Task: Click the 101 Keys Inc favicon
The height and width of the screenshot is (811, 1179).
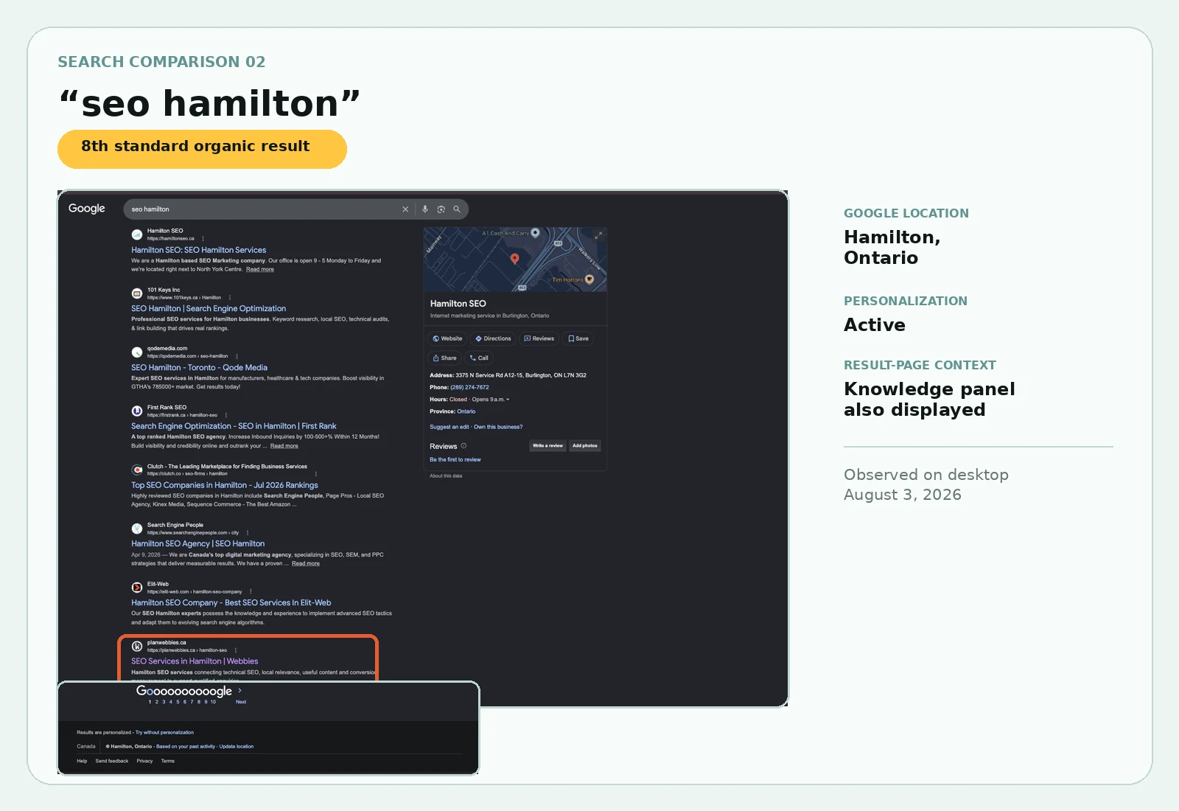Action: (x=137, y=293)
